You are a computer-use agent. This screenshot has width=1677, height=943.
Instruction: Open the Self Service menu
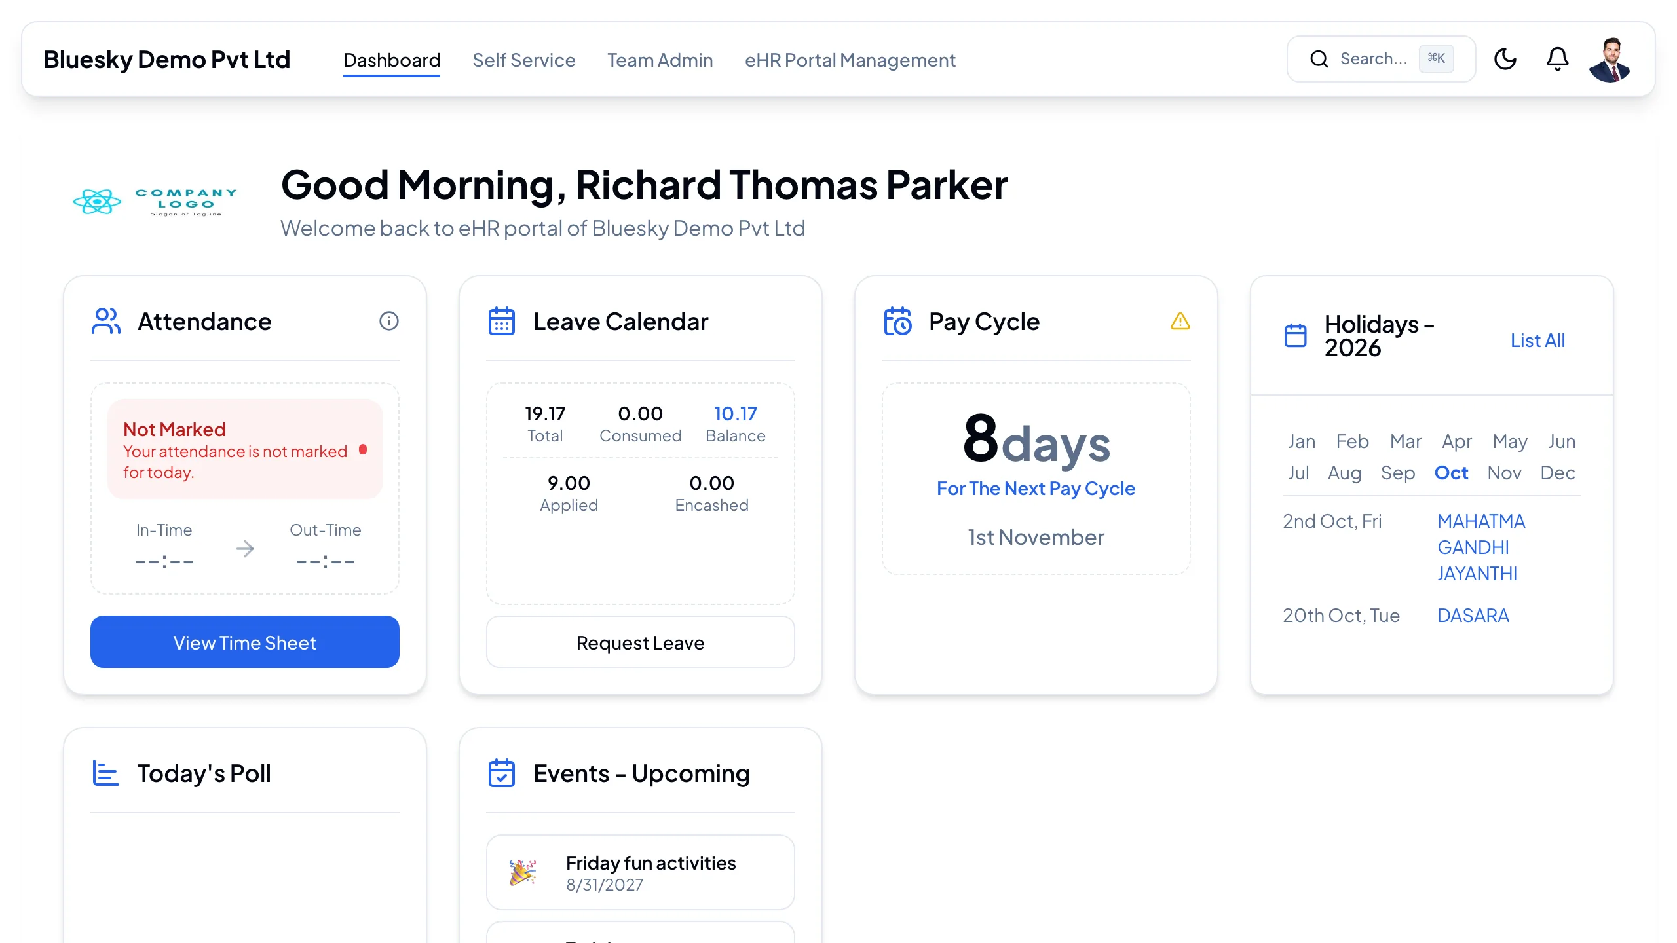523,60
